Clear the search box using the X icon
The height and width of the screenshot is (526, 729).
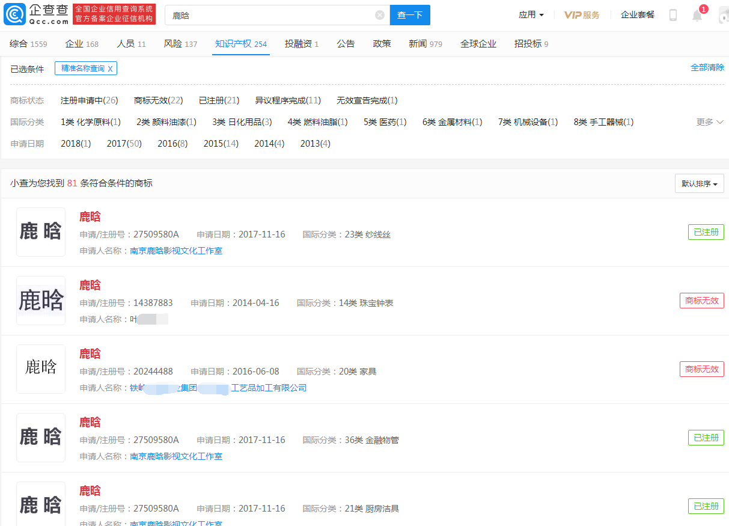click(x=379, y=14)
